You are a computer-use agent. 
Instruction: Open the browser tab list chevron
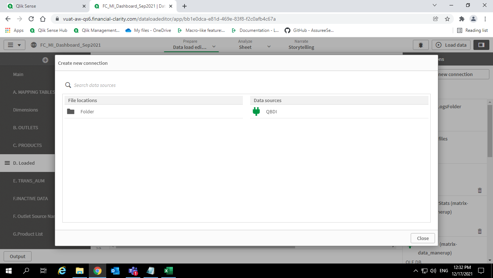(434, 5)
